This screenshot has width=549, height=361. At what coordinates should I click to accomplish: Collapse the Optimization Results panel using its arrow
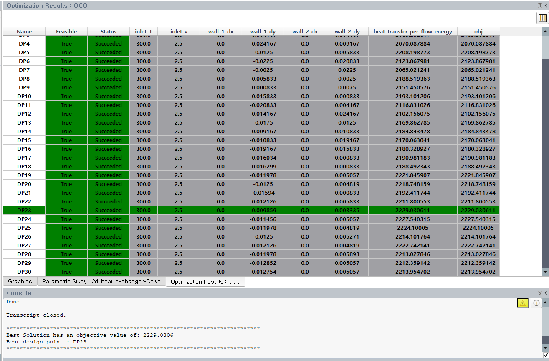tap(546, 6)
